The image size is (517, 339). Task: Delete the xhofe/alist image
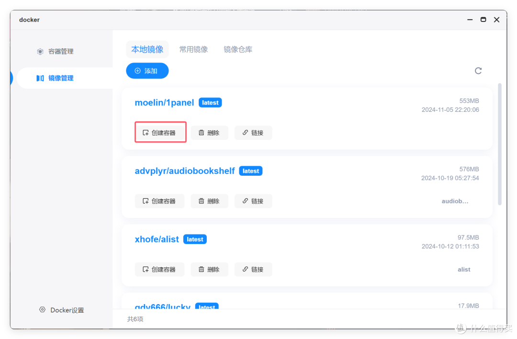click(209, 270)
